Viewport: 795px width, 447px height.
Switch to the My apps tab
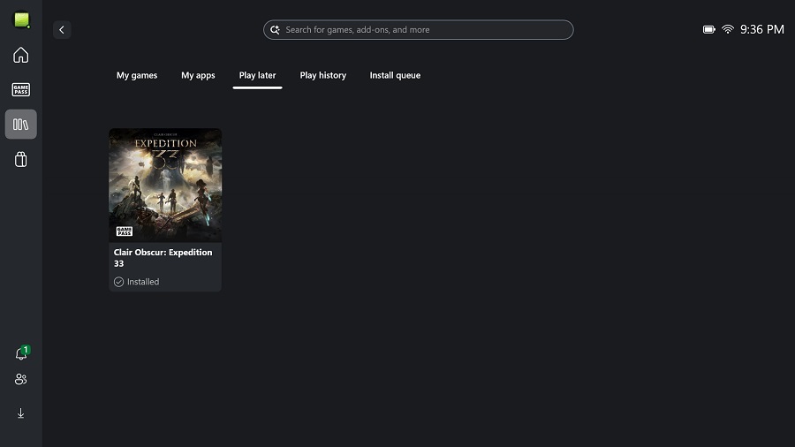pyautogui.click(x=198, y=76)
